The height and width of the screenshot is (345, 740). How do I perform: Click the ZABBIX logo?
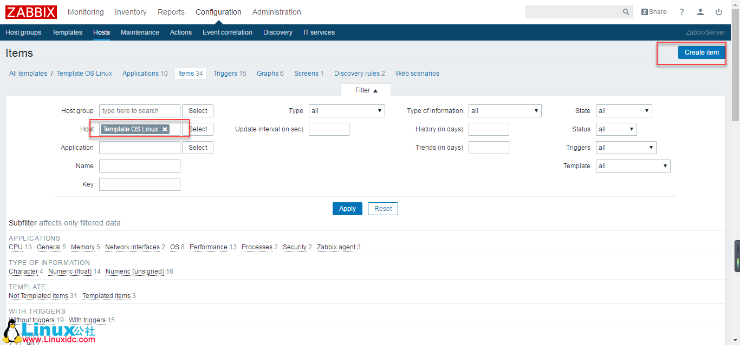(30, 11)
